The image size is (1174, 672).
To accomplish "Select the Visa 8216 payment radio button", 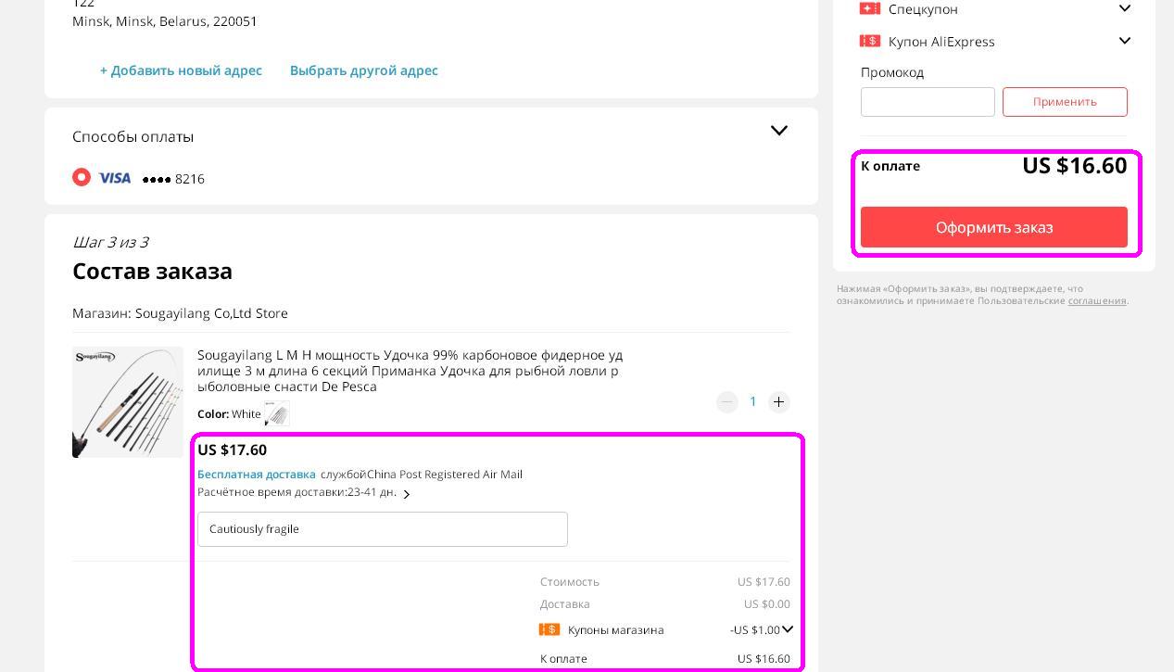I will pyautogui.click(x=82, y=177).
